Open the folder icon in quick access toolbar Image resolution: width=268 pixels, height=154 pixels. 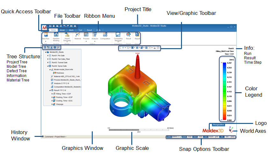click(x=57, y=26)
